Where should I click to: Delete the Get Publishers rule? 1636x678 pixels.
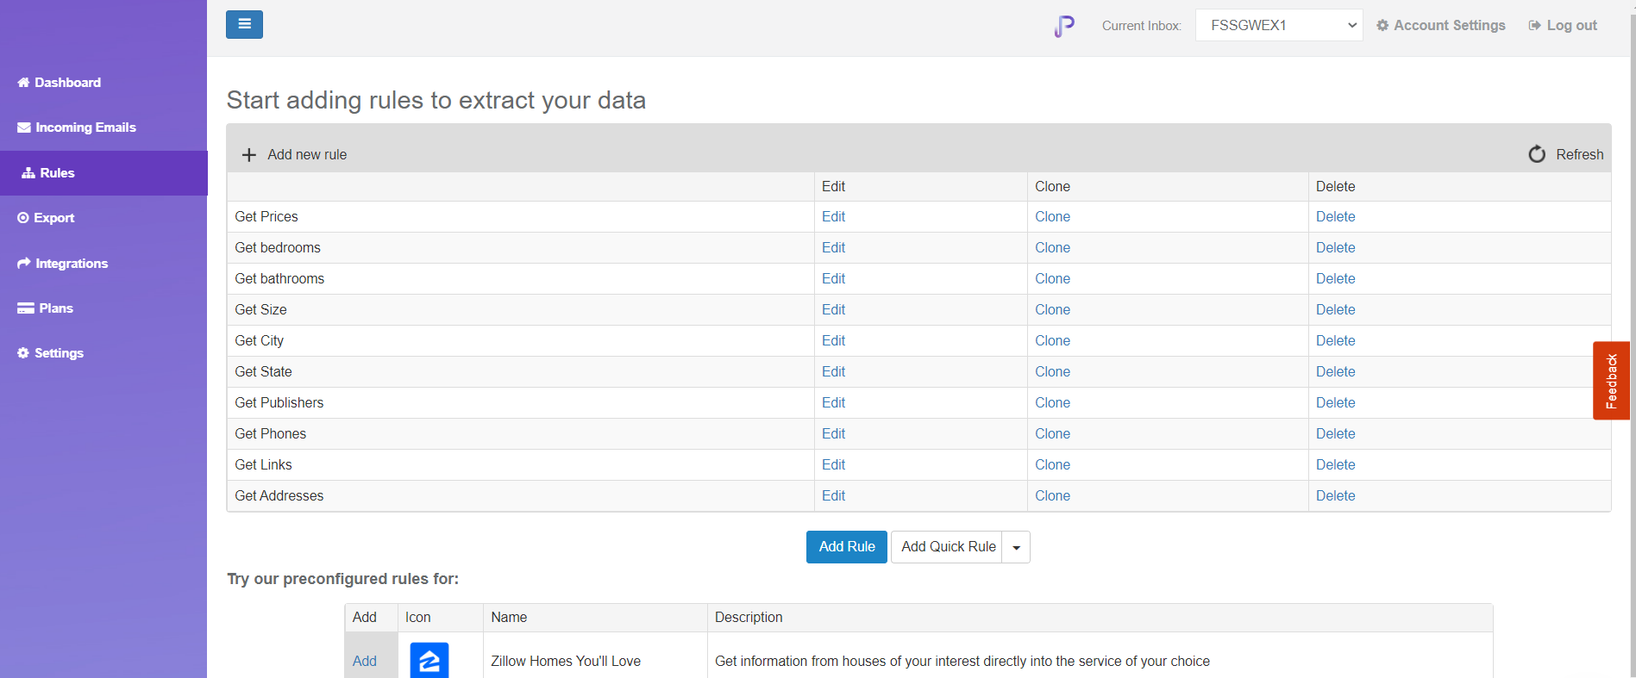click(1335, 403)
